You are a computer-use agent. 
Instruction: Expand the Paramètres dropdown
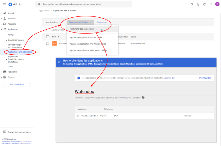[104, 22]
